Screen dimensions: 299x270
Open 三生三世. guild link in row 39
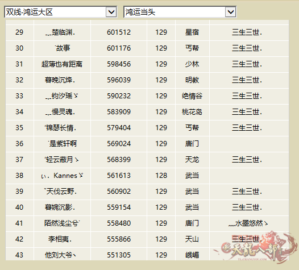pos(247,192)
